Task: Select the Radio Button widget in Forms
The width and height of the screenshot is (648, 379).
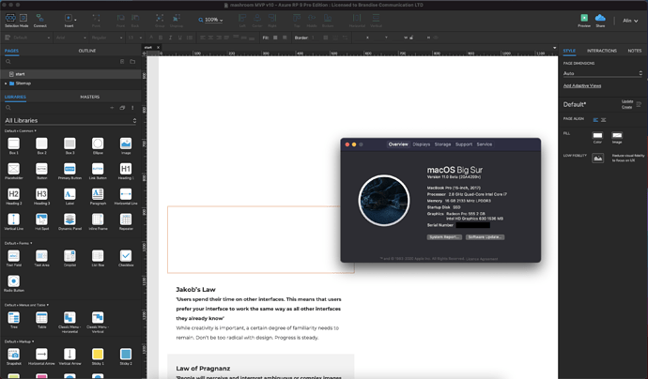Action: [x=14, y=281]
